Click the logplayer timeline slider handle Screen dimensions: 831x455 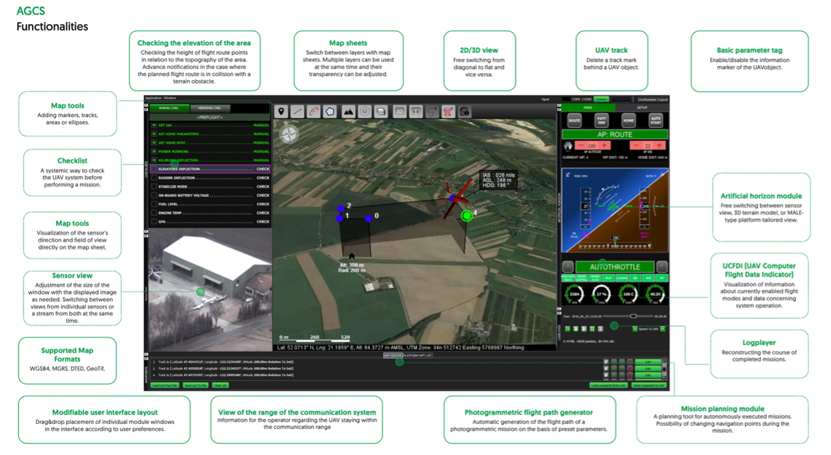tap(633, 316)
